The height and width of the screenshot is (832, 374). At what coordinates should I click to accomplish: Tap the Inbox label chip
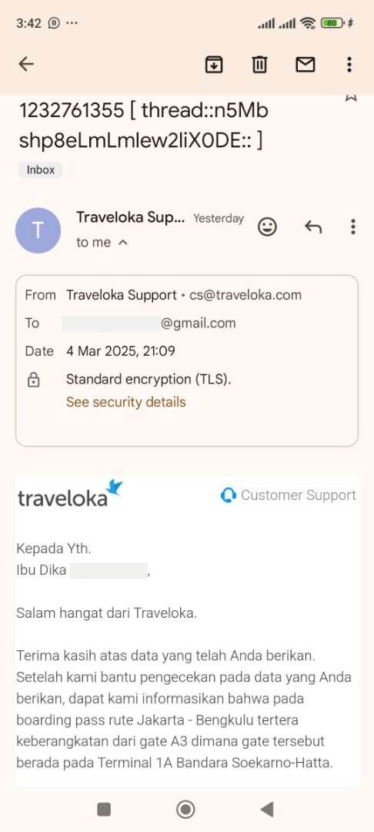click(x=41, y=169)
